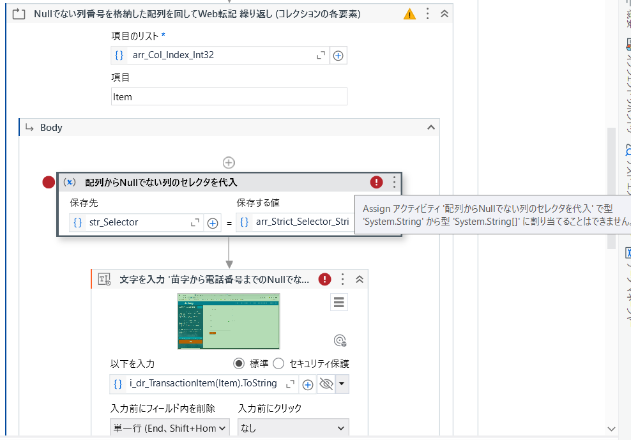Image resolution: width=631 pixels, height=440 pixels.
Task: Open hamburger menu beside target screenshot
Action: [x=339, y=302]
